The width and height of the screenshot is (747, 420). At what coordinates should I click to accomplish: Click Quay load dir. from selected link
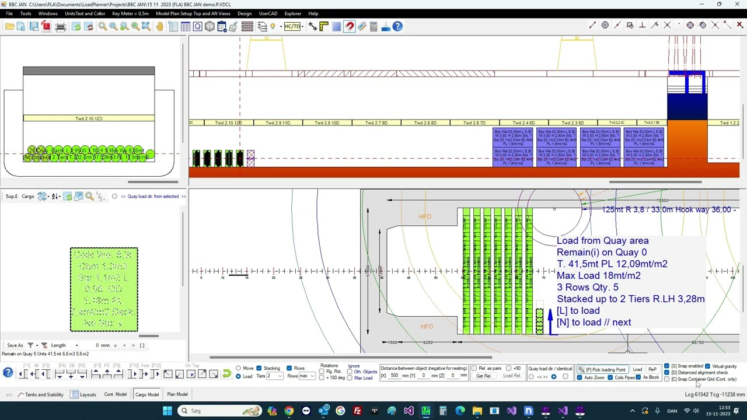click(153, 197)
